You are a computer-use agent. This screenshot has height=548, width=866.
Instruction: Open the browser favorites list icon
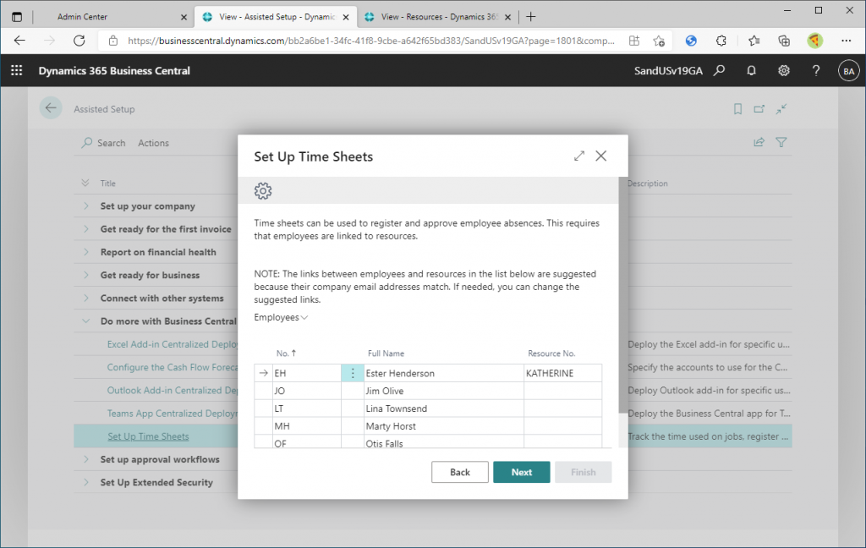point(754,41)
